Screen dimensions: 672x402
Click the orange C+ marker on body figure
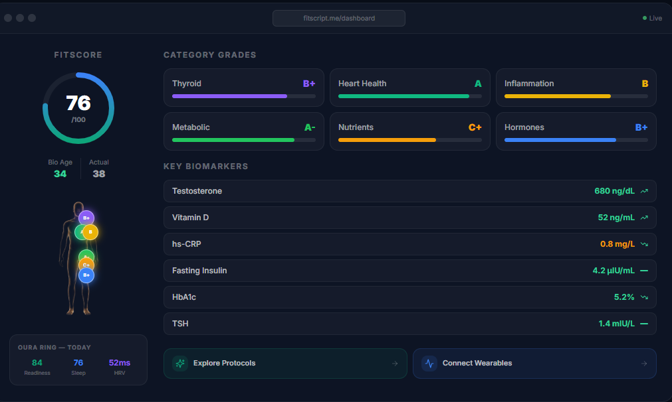tap(86, 265)
